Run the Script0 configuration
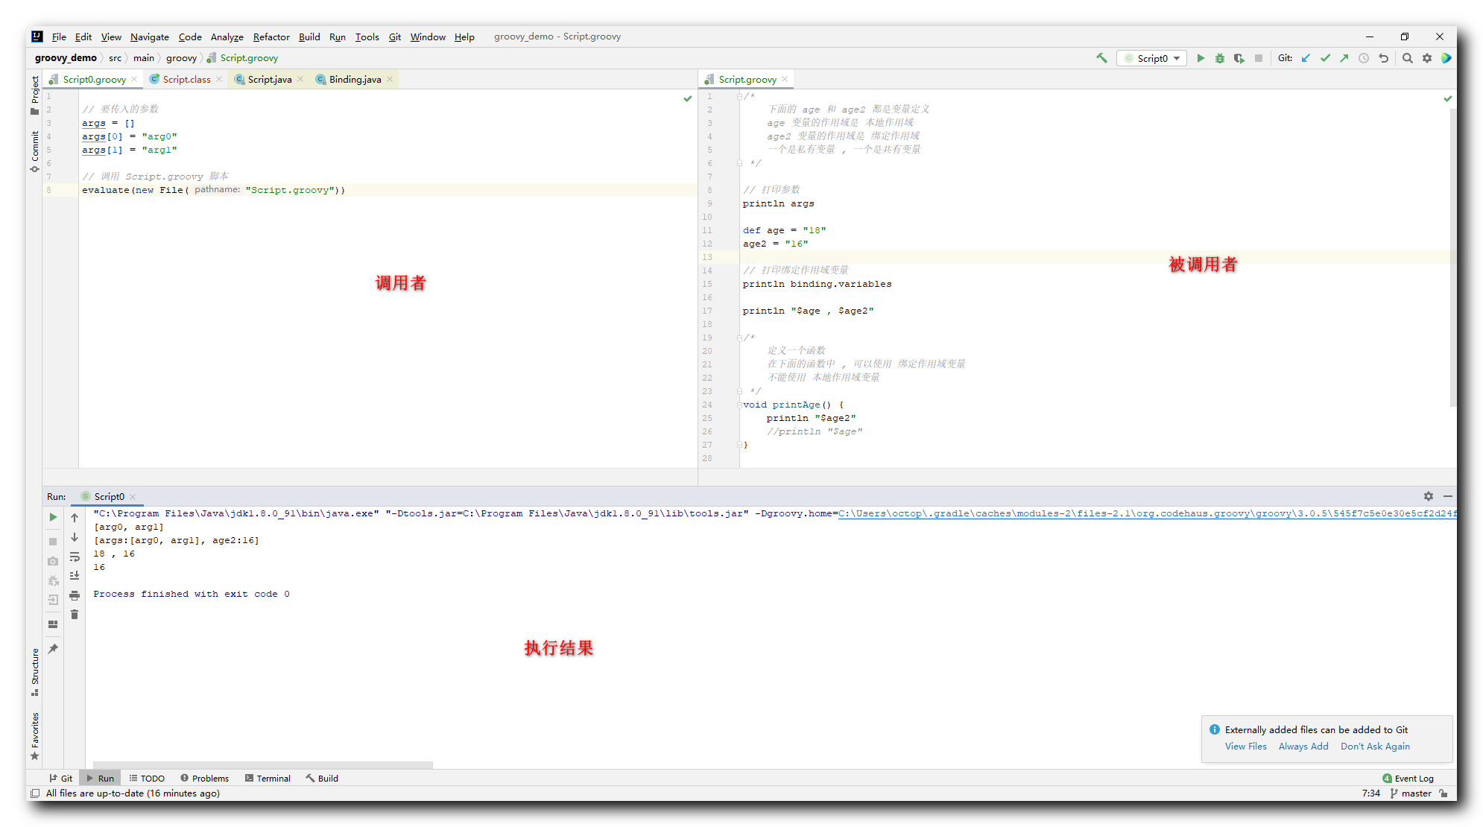The height and width of the screenshot is (827, 1483). 1201,58
